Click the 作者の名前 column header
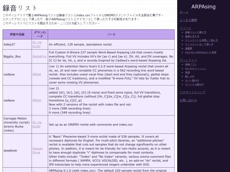Screen dimensions: 230x172 (x=17, y=34)
